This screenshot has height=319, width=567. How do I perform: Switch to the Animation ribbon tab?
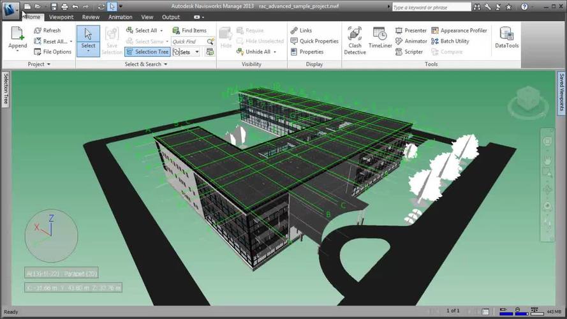pyautogui.click(x=120, y=17)
